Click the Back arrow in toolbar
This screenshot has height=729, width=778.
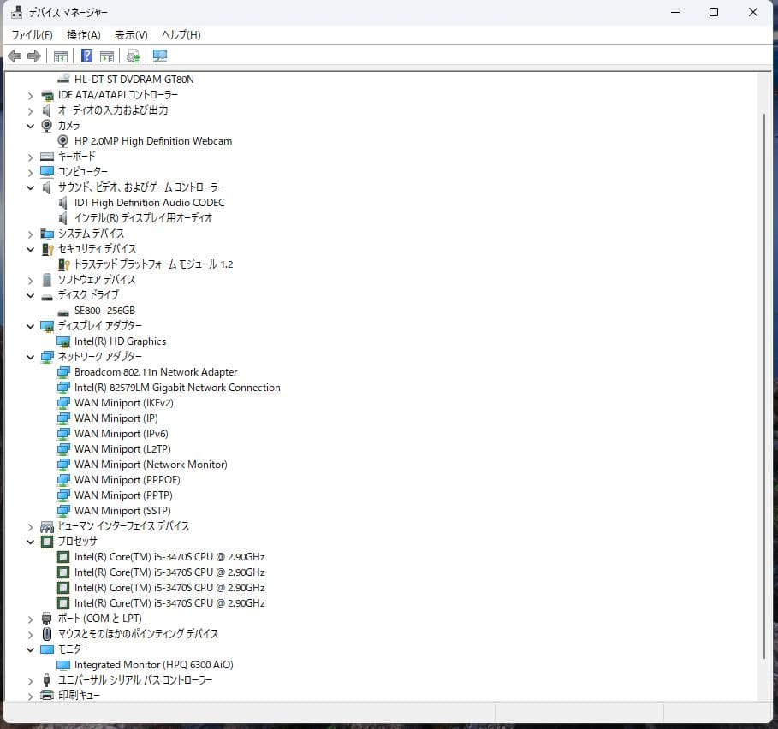point(15,56)
